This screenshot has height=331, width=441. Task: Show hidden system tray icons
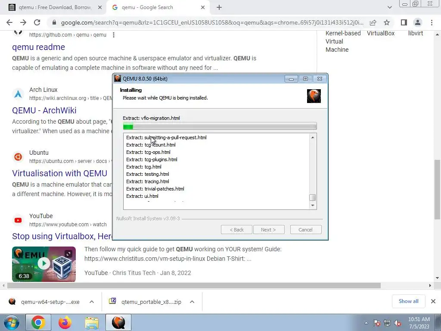pyautogui.click(x=366, y=323)
